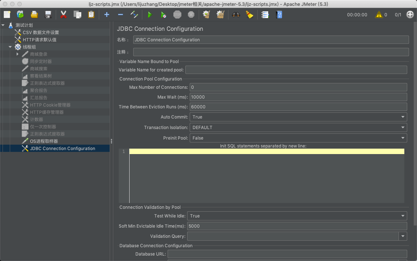The image size is (417, 261).
Task: Click the New test plan icon
Action: [x=7, y=14]
